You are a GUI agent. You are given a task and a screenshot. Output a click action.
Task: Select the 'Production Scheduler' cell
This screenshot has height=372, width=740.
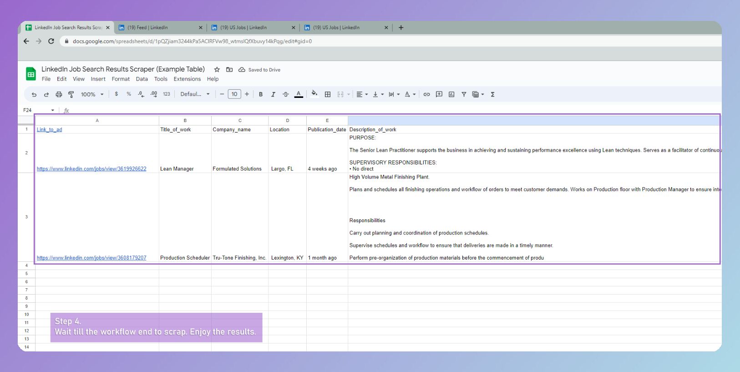185,217
